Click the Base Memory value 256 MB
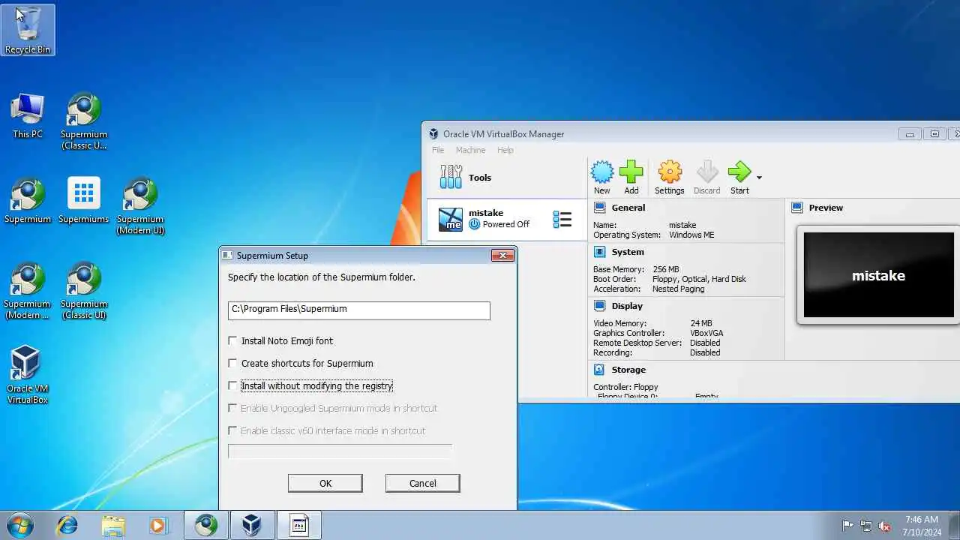 pos(666,269)
